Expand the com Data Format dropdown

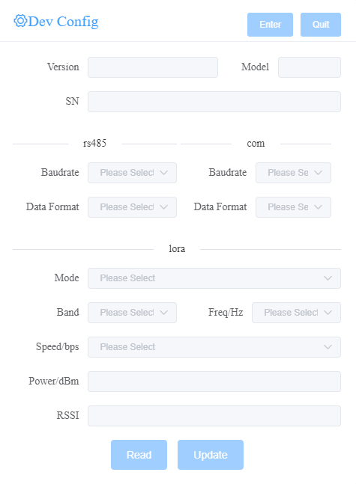[293, 207]
